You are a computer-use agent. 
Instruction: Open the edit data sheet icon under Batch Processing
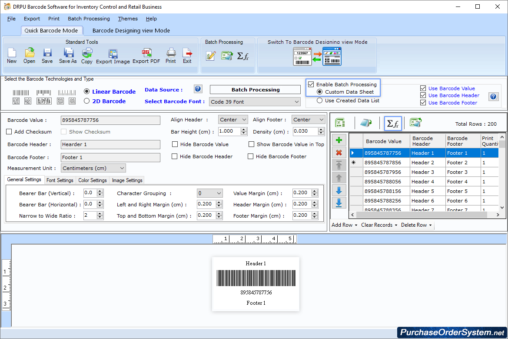[x=211, y=55]
